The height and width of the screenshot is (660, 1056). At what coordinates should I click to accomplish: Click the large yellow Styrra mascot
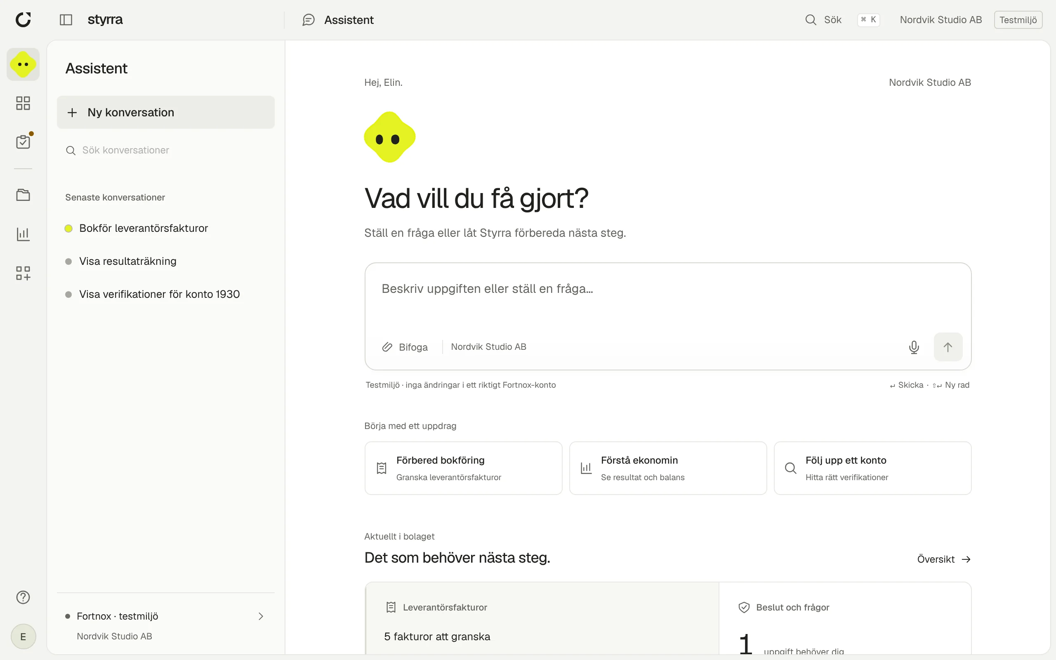pyautogui.click(x=390, y=137)
